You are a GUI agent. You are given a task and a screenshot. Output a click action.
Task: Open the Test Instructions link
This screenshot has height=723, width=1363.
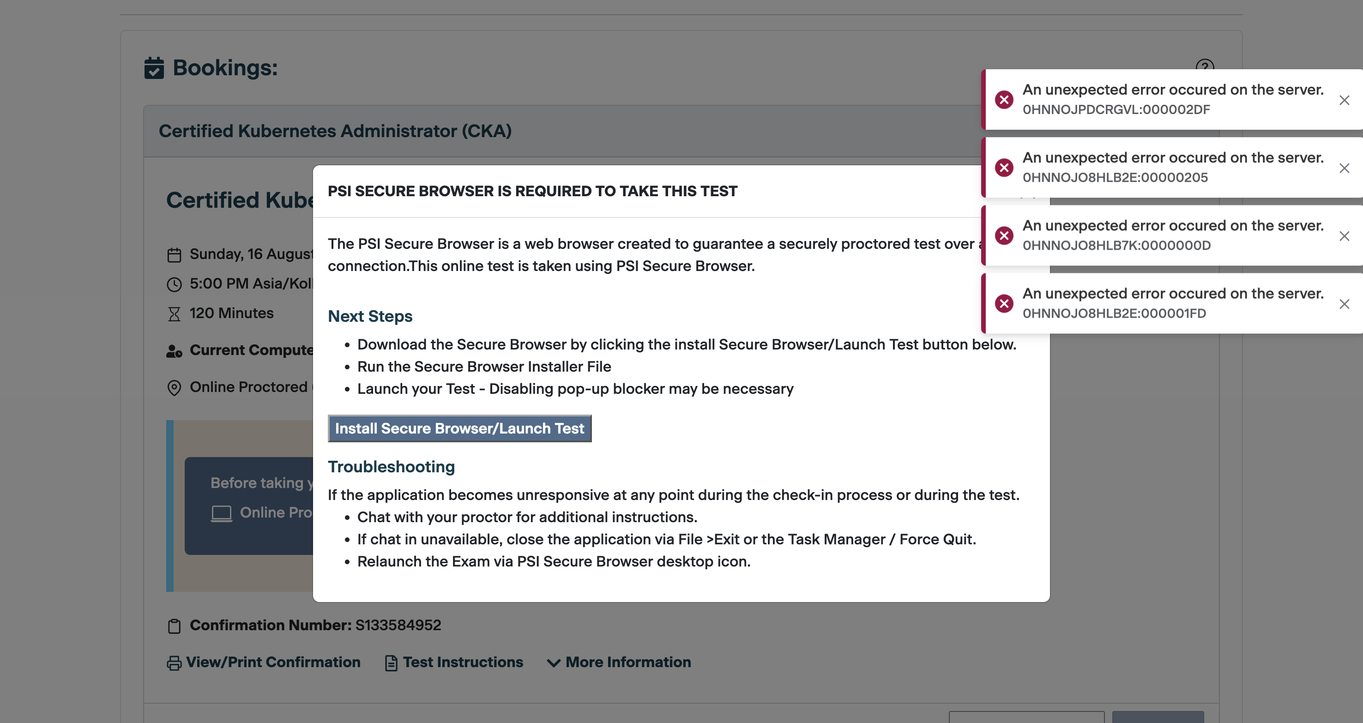coord(463,662)
